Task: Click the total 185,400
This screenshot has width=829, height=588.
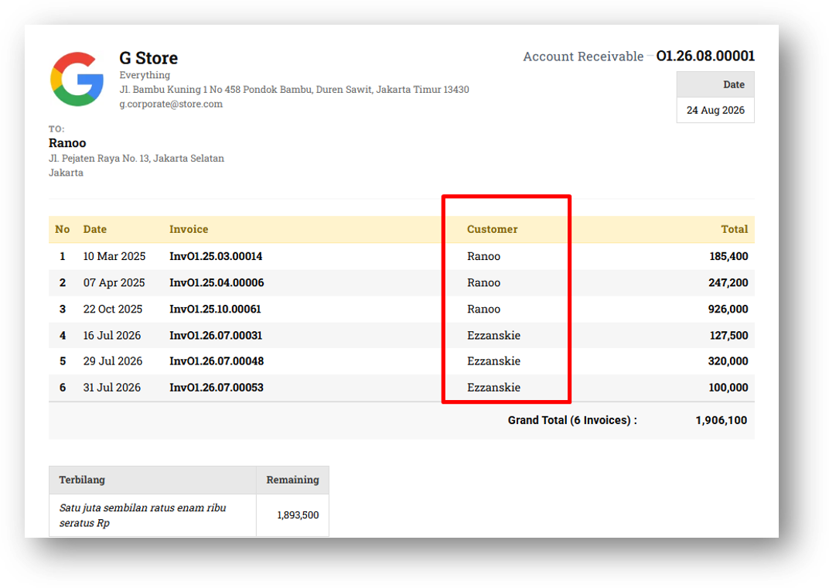Action: (x=728, y=256)
